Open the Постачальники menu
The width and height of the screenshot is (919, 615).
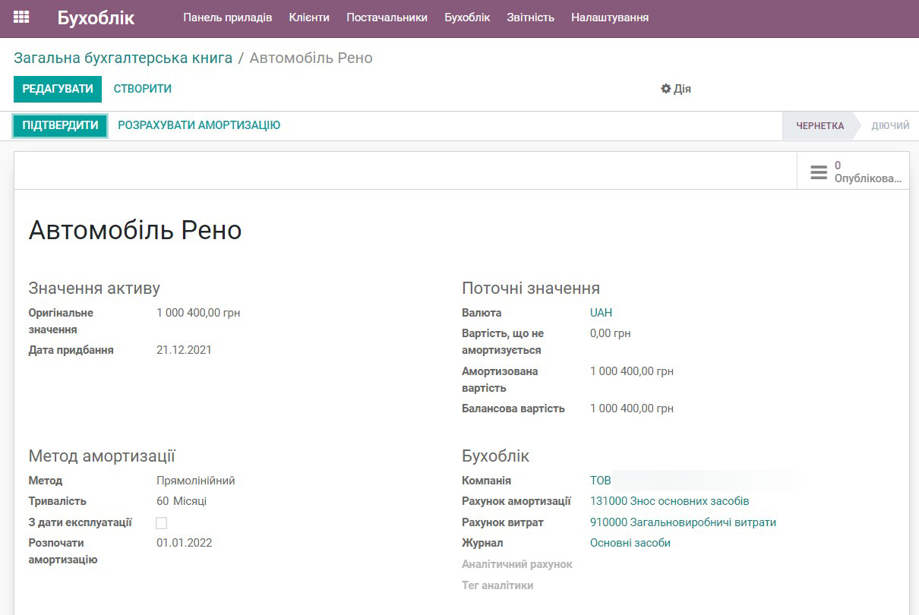coord(388,17)
